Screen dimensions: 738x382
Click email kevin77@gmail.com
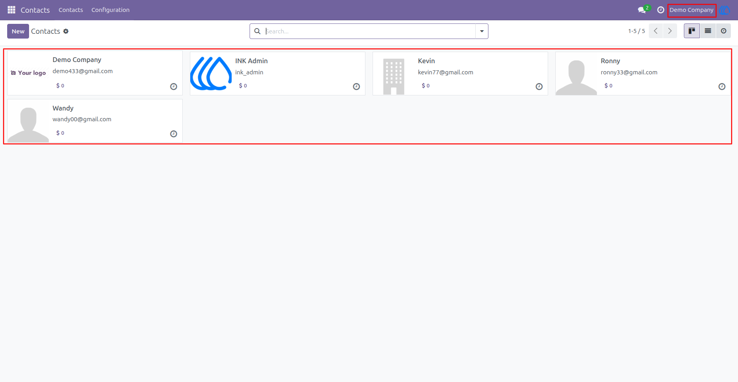[445, 72]
